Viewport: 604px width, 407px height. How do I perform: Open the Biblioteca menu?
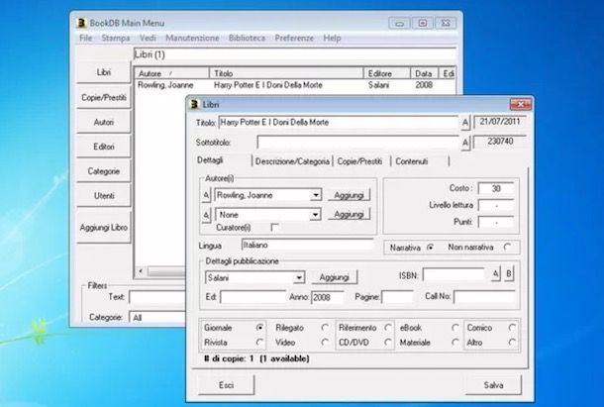pos(247,39)
